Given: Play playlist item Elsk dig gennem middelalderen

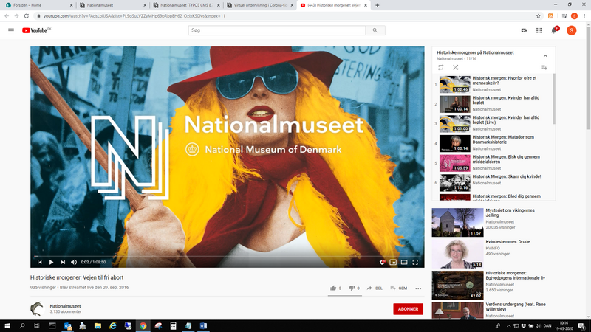Looking at the screenshot, I should click(x=493, y=162).
